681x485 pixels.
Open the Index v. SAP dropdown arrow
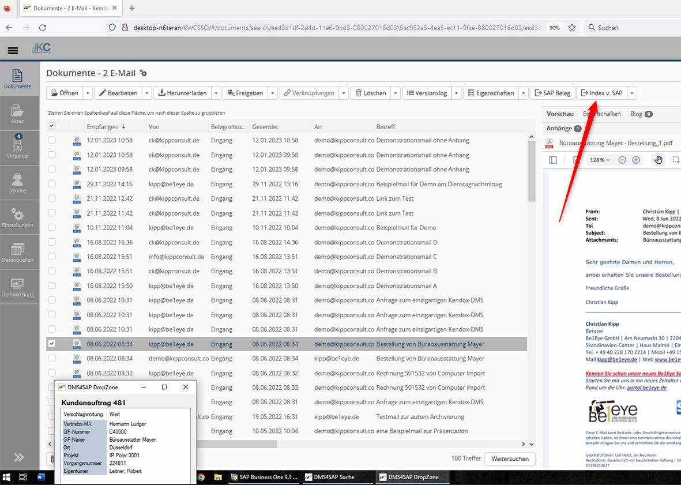(632, 93)
